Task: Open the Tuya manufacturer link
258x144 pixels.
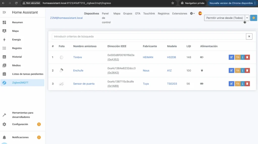Action: pos(146,84)
